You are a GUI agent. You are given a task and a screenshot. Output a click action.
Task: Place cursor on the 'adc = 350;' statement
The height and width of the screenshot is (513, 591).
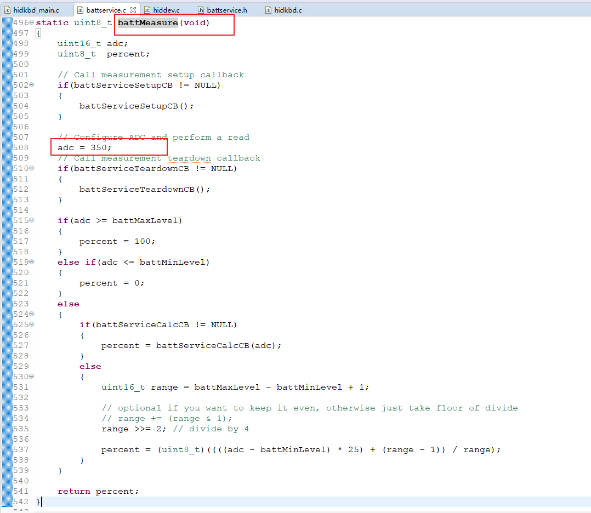pos(84,147)
